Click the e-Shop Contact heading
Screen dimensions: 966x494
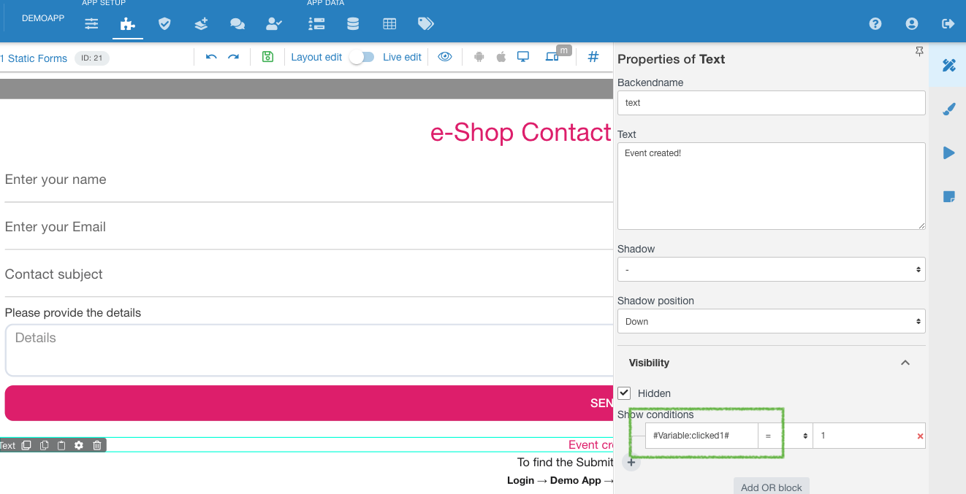pos(521,133)
